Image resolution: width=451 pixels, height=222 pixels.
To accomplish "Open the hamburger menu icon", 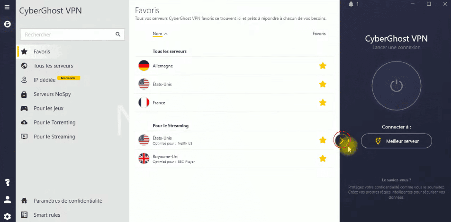I will point(7,7).
